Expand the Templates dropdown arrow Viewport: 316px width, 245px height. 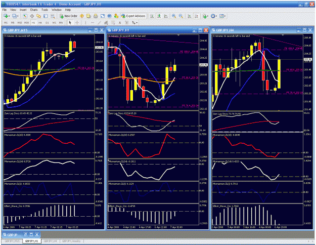(225, 16)
